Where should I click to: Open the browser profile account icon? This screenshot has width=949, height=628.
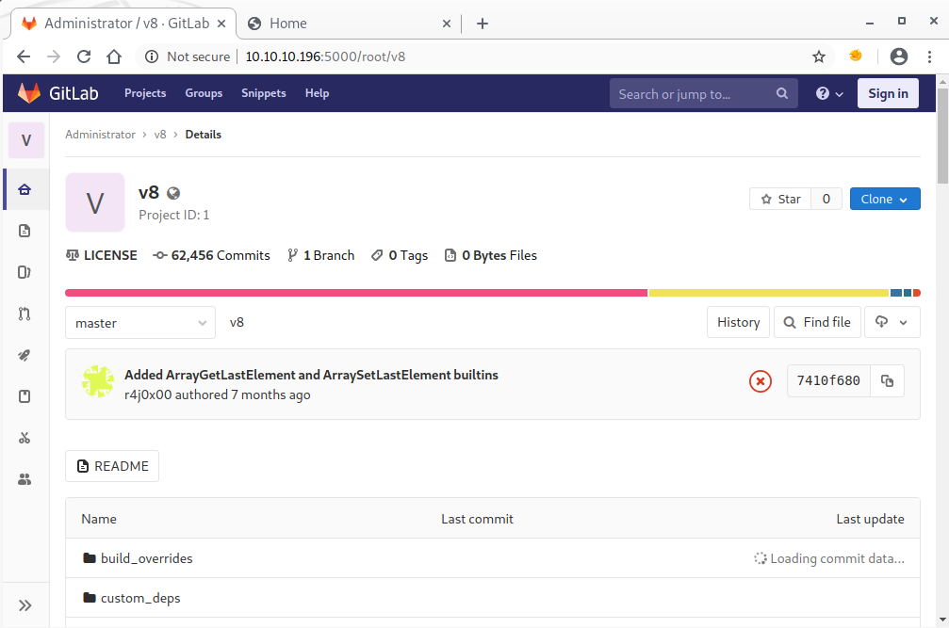899,56
